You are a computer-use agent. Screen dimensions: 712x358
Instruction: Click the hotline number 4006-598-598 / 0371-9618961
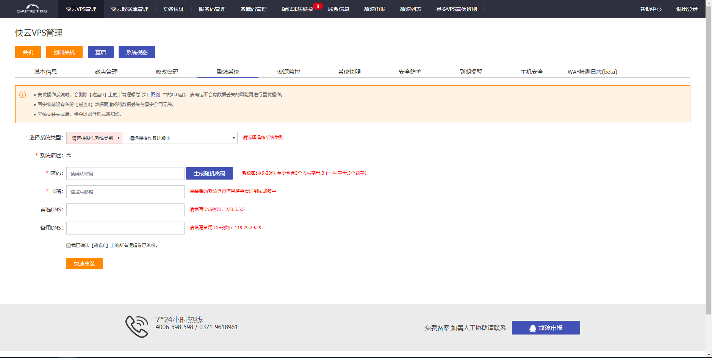(197, 327)
